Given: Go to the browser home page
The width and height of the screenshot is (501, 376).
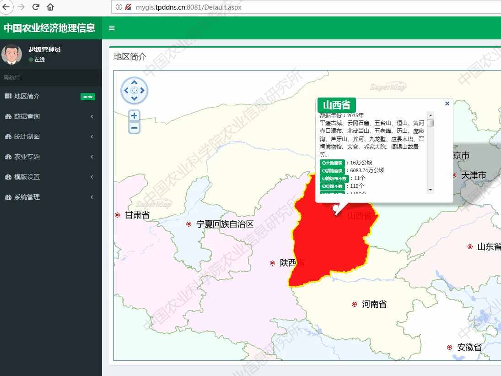Looking at the screenshot, I should pyautogui.click(x=50, y=7).
